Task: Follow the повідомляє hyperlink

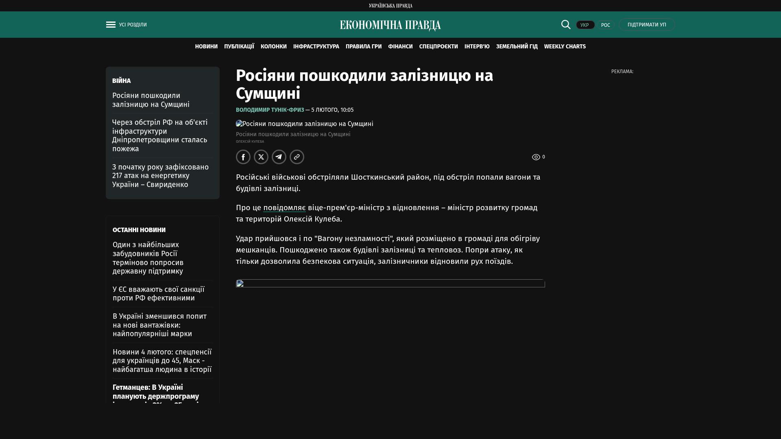Action: click(x=284, y=208)
